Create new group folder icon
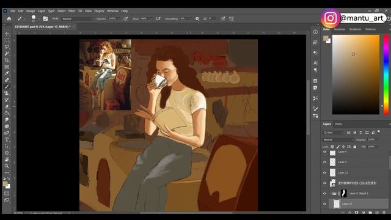 pyautogui.click(x=370, y=213)
